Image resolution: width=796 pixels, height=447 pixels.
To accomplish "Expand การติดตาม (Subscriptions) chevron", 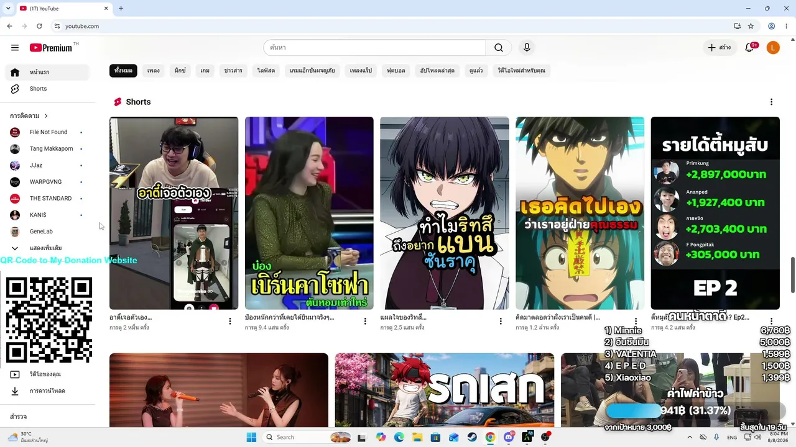I will 46,116.
